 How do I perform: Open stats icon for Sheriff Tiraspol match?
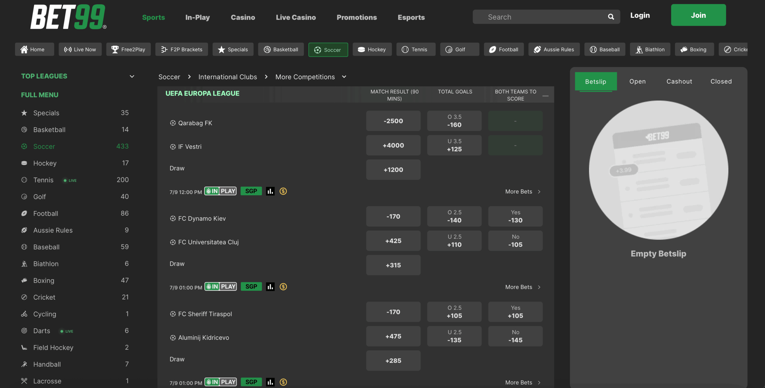[270, 382]
